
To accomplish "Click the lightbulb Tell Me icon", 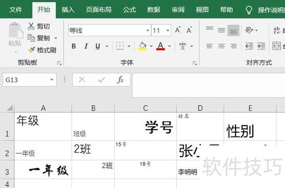I will [x=249, y=10].
